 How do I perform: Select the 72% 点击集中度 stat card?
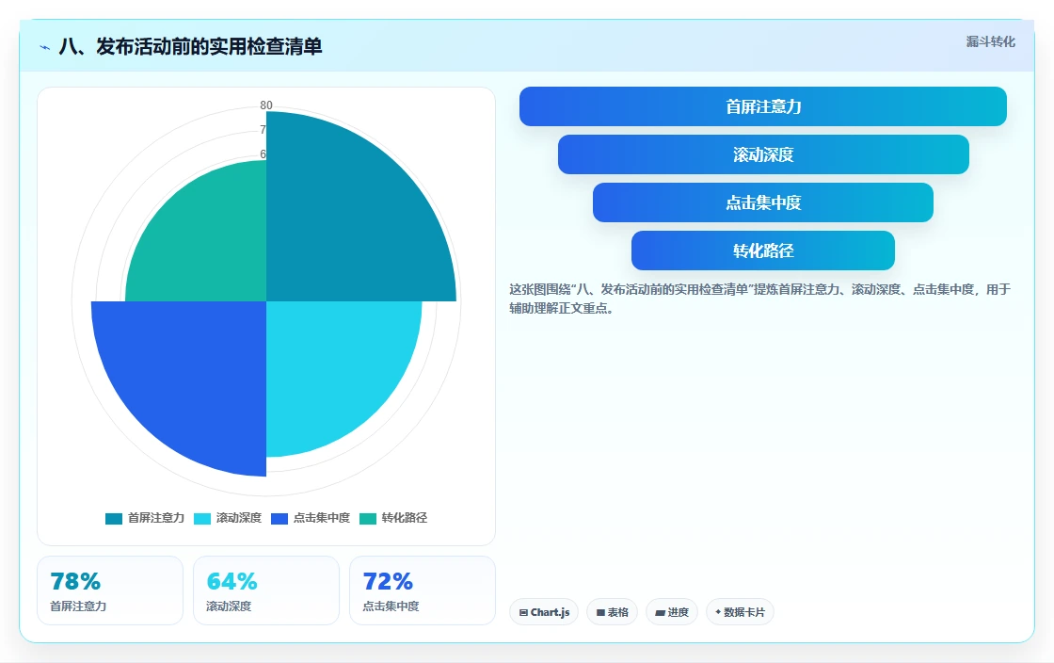point(423,590)
